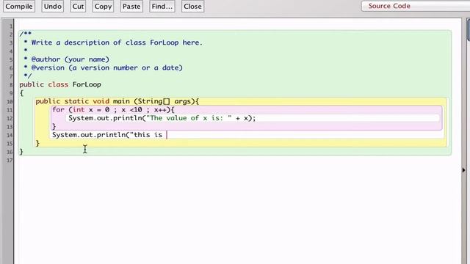Click '@version (a version number or a date)'
Viewport: 470px width, 264px height.
[x=107, y=67]
